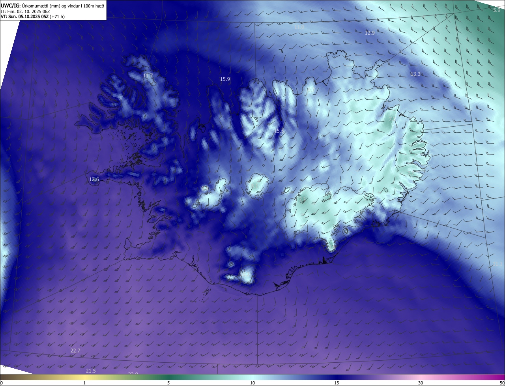The image size is (505, 386).
Task: Click the 11.7 value over the Westfjords
Action: tap(148, 75)
